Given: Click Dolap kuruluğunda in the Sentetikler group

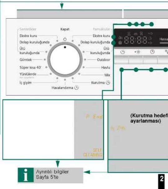Looking at the screenshot, I should click(35, 42).
